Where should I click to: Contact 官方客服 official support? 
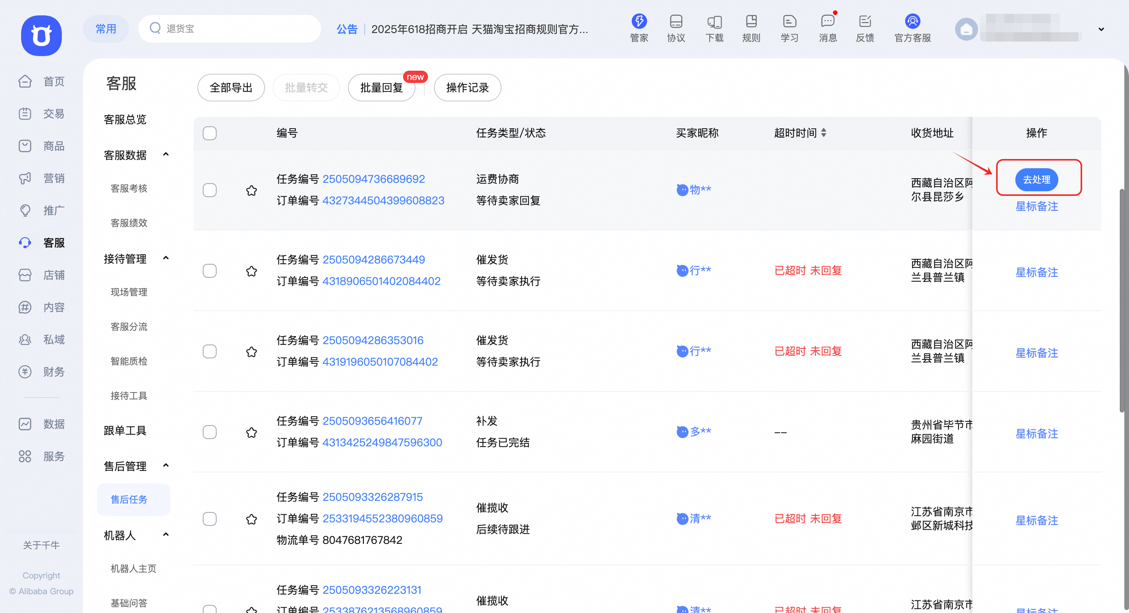[x=912, y=28]
